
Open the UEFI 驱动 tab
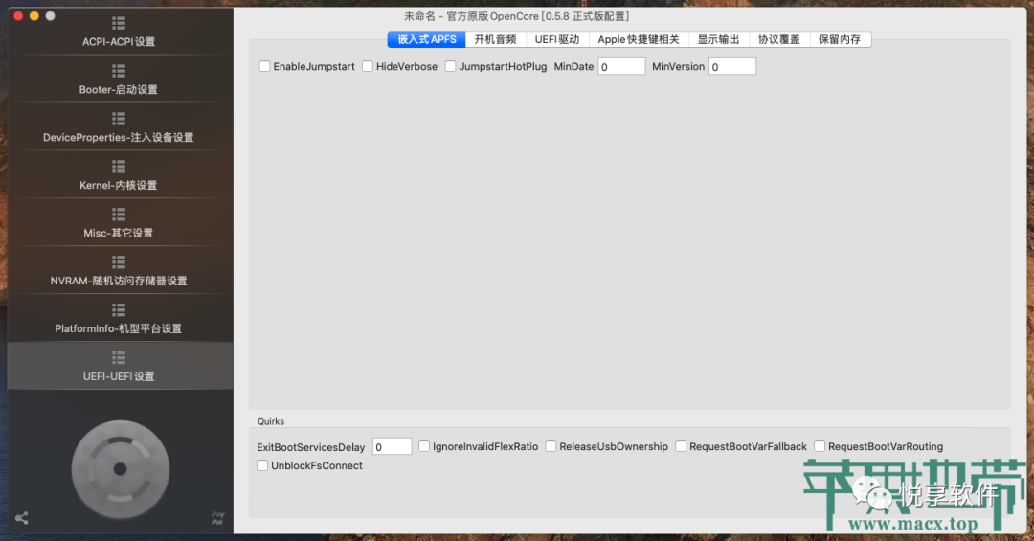557,39
